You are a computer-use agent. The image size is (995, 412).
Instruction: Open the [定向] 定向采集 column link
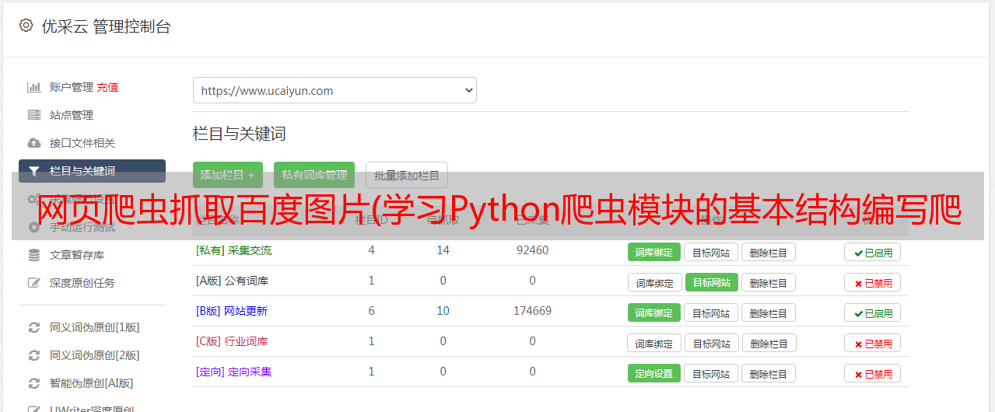click(x=233, y=372)
